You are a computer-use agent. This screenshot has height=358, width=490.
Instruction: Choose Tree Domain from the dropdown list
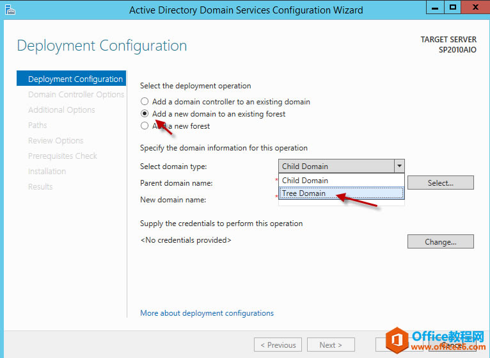[x=341, y=193]
